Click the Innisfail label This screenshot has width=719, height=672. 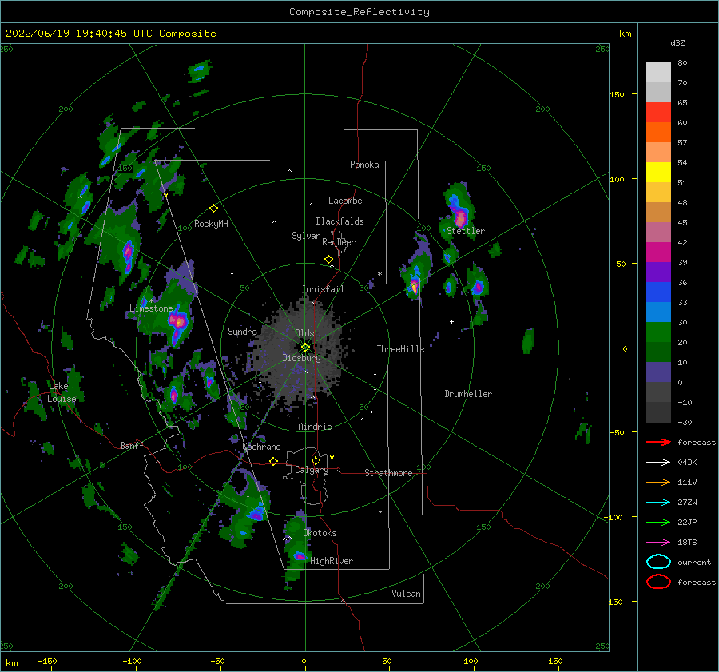tap(323, 289)
